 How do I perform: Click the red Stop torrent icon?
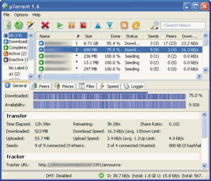(83, 25)
